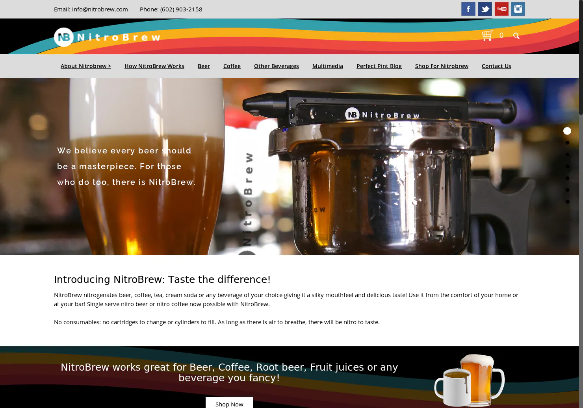Click the Introducing NitroBrew heading
The width and height of the screenshot is (583, 408).
pos(162,279)
